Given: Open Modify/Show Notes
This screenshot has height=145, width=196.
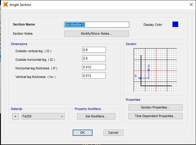Looking at the screenshot, I should point(96,34).
